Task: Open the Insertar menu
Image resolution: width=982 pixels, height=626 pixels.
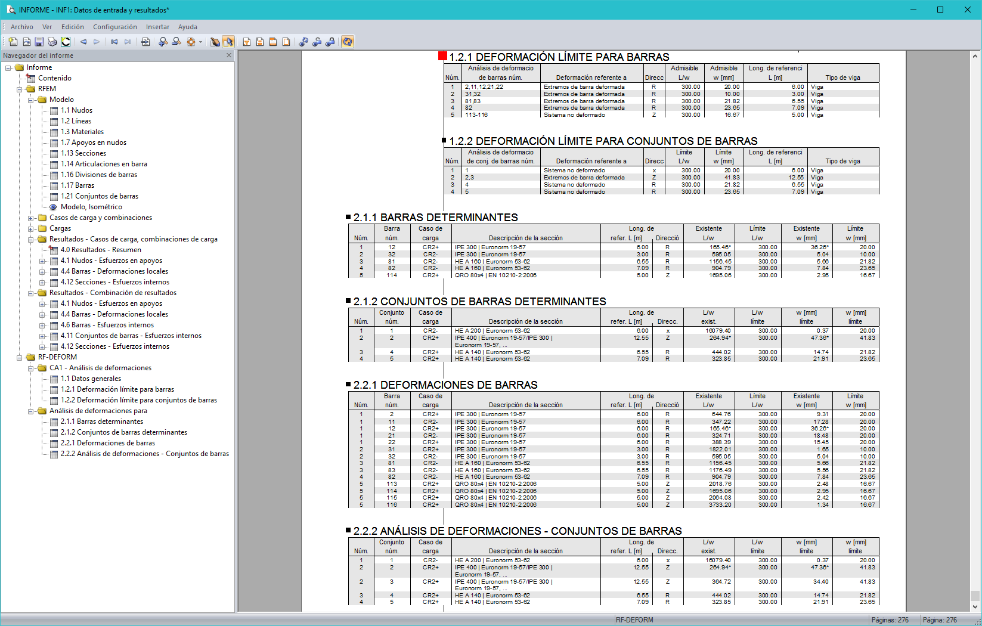Action: 157,27
